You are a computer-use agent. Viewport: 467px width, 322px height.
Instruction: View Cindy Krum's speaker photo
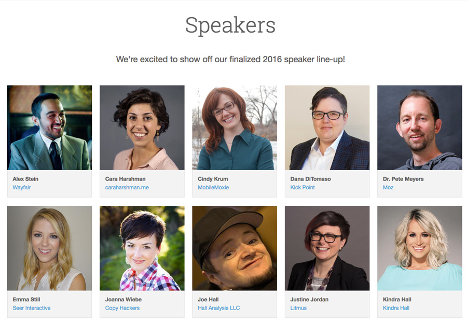click(235, 128)
